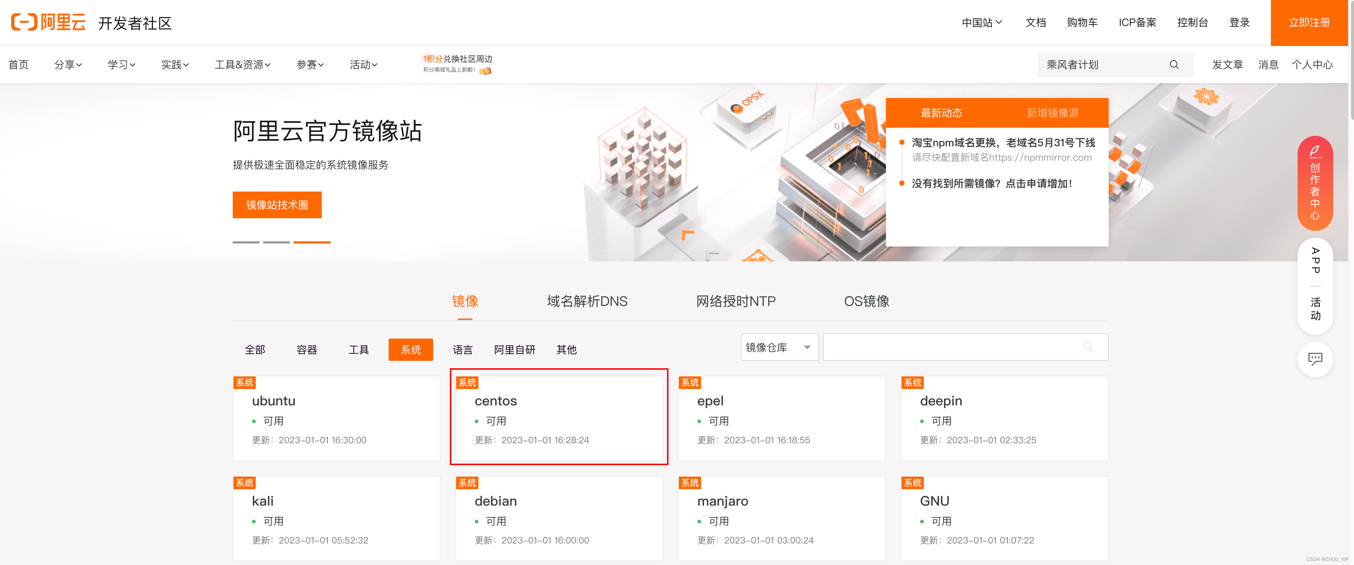1354x565 pixels.
Task: Click the 立即注册 button
Action: (x=1309, y=23)
